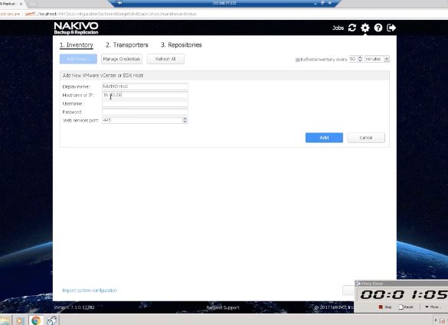448x325 pixels.
Task: Click the Cancel button
Action: (x=366, y=138)
